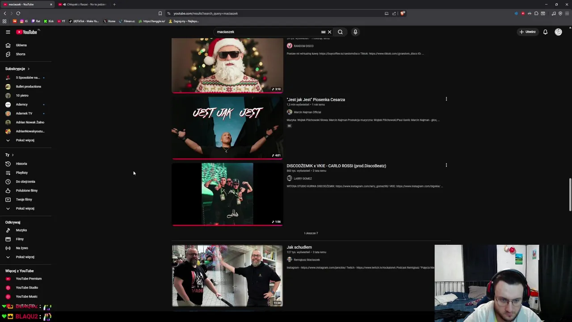Switch to the Chłopaki z Raszei browser tab
Viewport: 572px width, 322px height.
[83, 4]
